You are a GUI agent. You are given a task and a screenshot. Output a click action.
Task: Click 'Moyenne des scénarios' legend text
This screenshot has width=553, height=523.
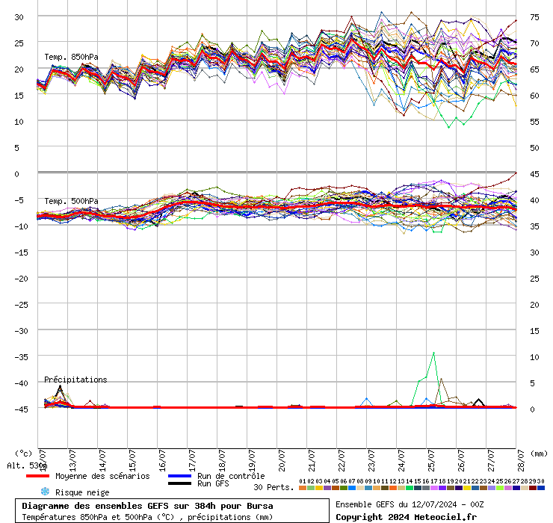[102, 476]
